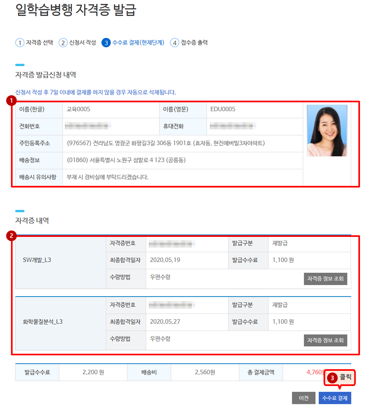
Task: Select step 3 수수료 결제(현재단계)
Action: coord(133,43)
